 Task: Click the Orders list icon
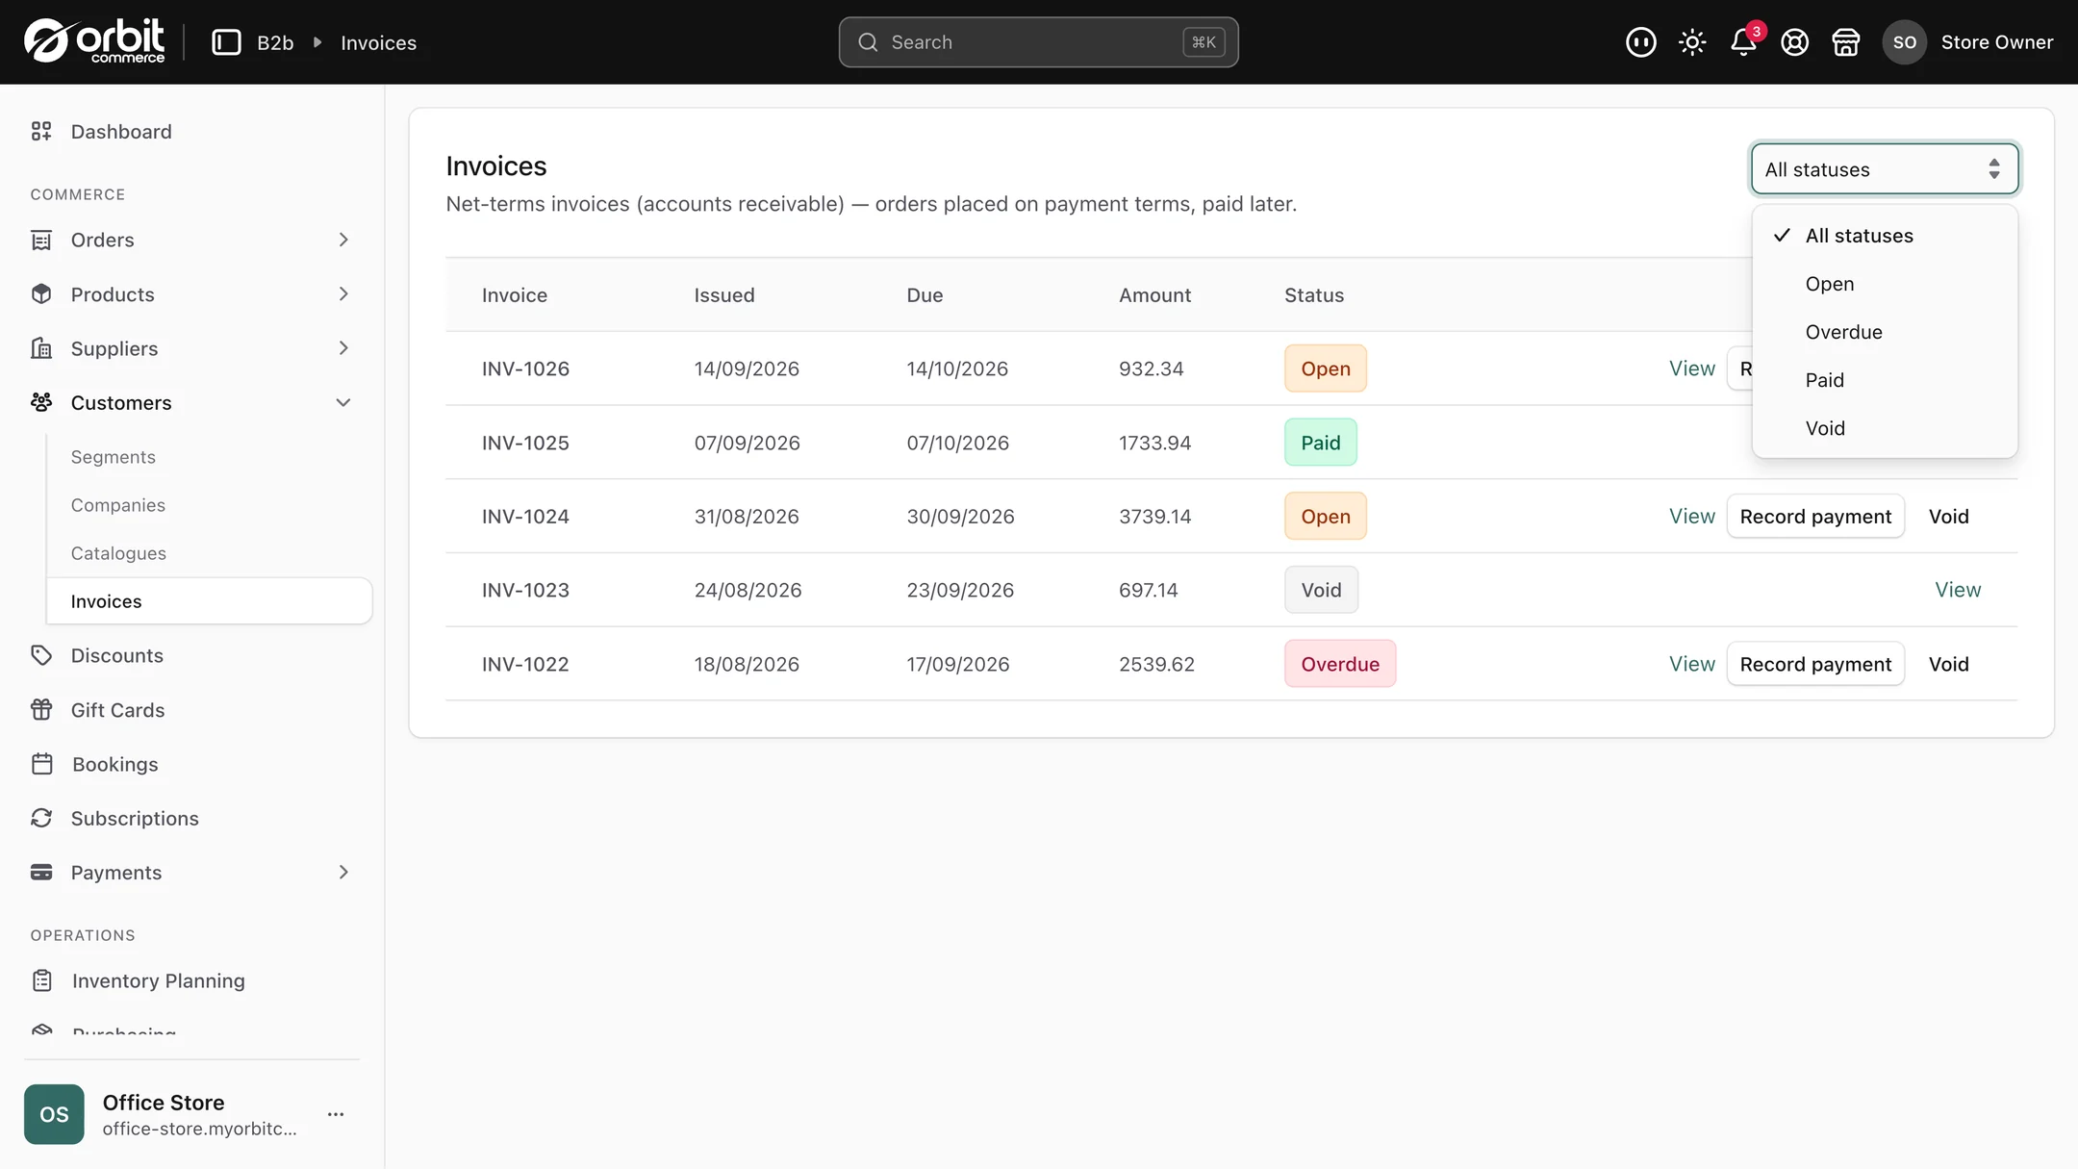(x=41, y=240)
